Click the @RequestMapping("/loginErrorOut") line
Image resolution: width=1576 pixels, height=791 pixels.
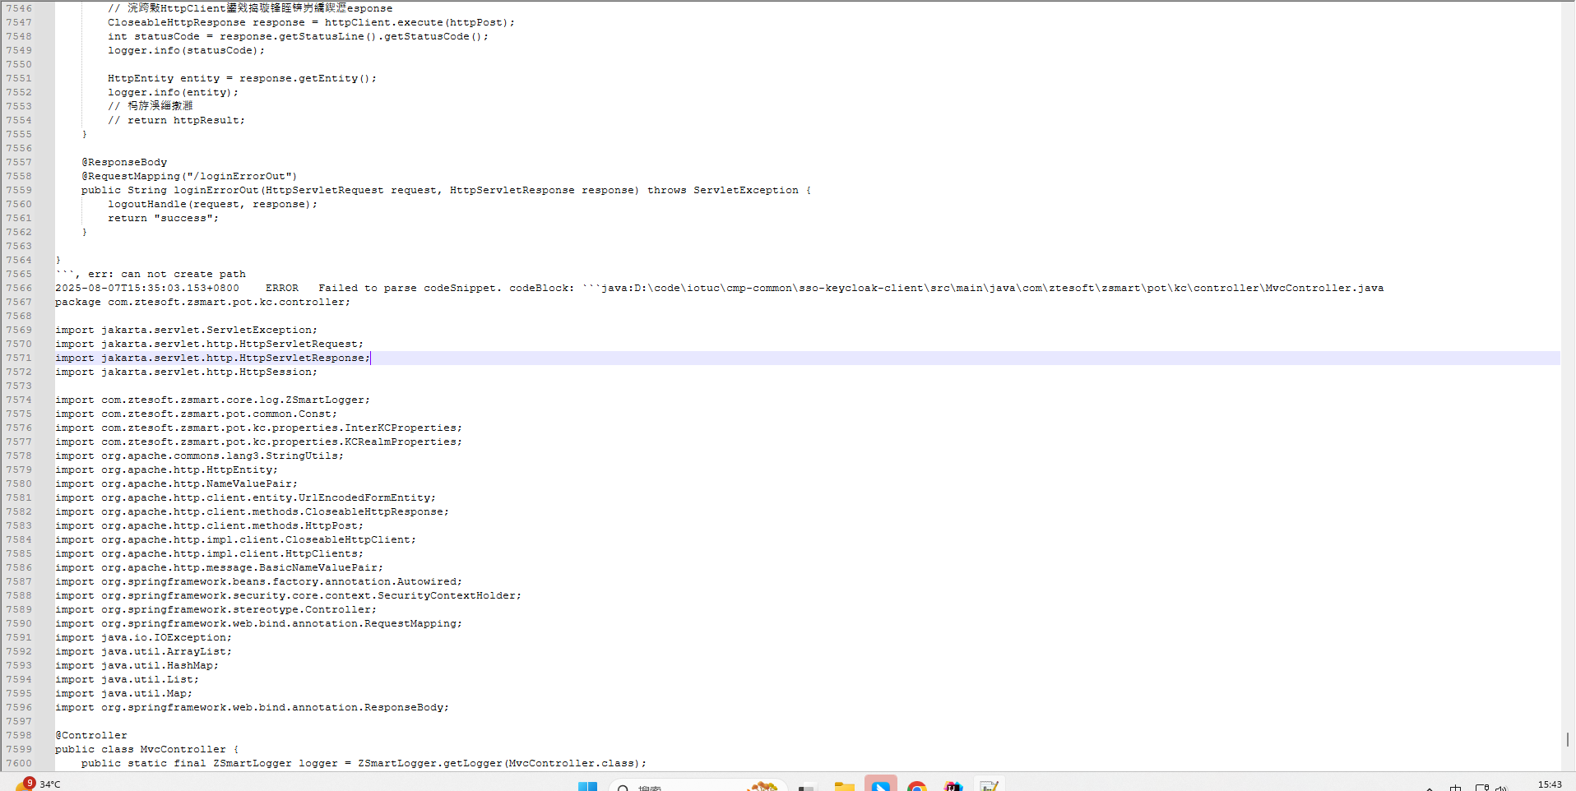pyautogui.click(x=189, y=176)
